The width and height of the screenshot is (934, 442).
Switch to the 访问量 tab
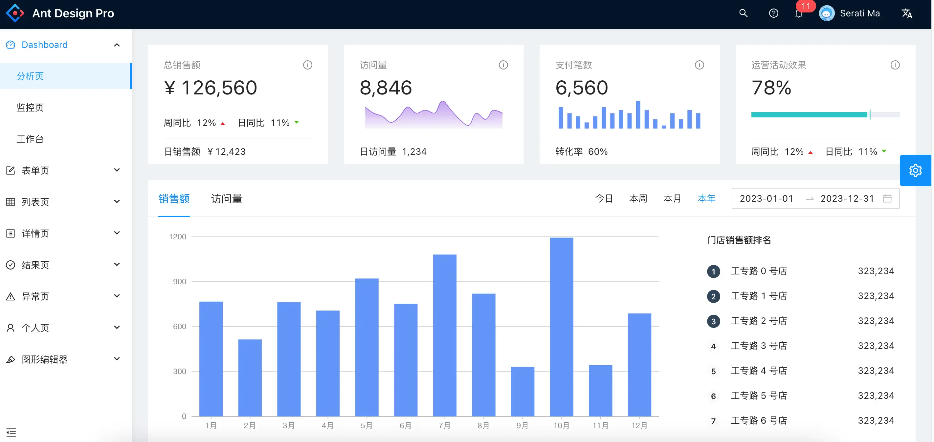[226, 198]
